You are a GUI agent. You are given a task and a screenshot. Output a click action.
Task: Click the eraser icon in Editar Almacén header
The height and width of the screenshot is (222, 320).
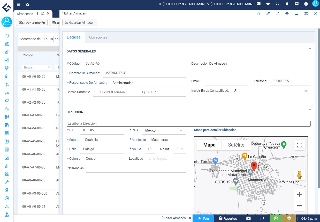tap(268, 13)
